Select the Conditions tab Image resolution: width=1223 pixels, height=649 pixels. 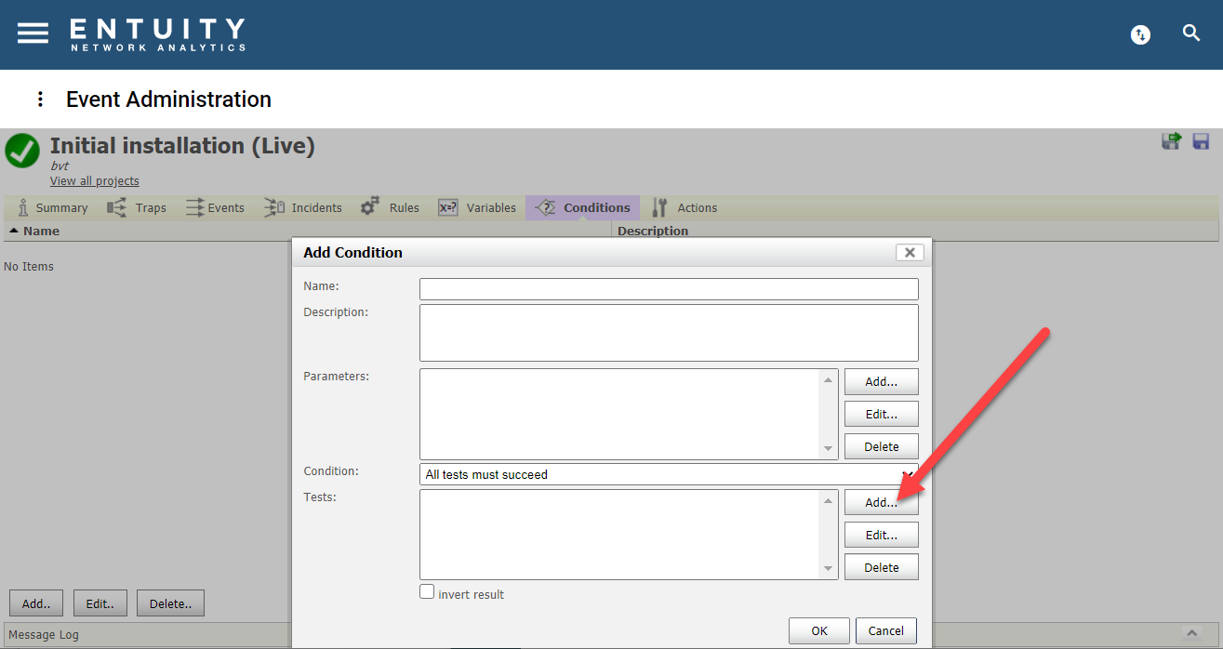(583, 207)
